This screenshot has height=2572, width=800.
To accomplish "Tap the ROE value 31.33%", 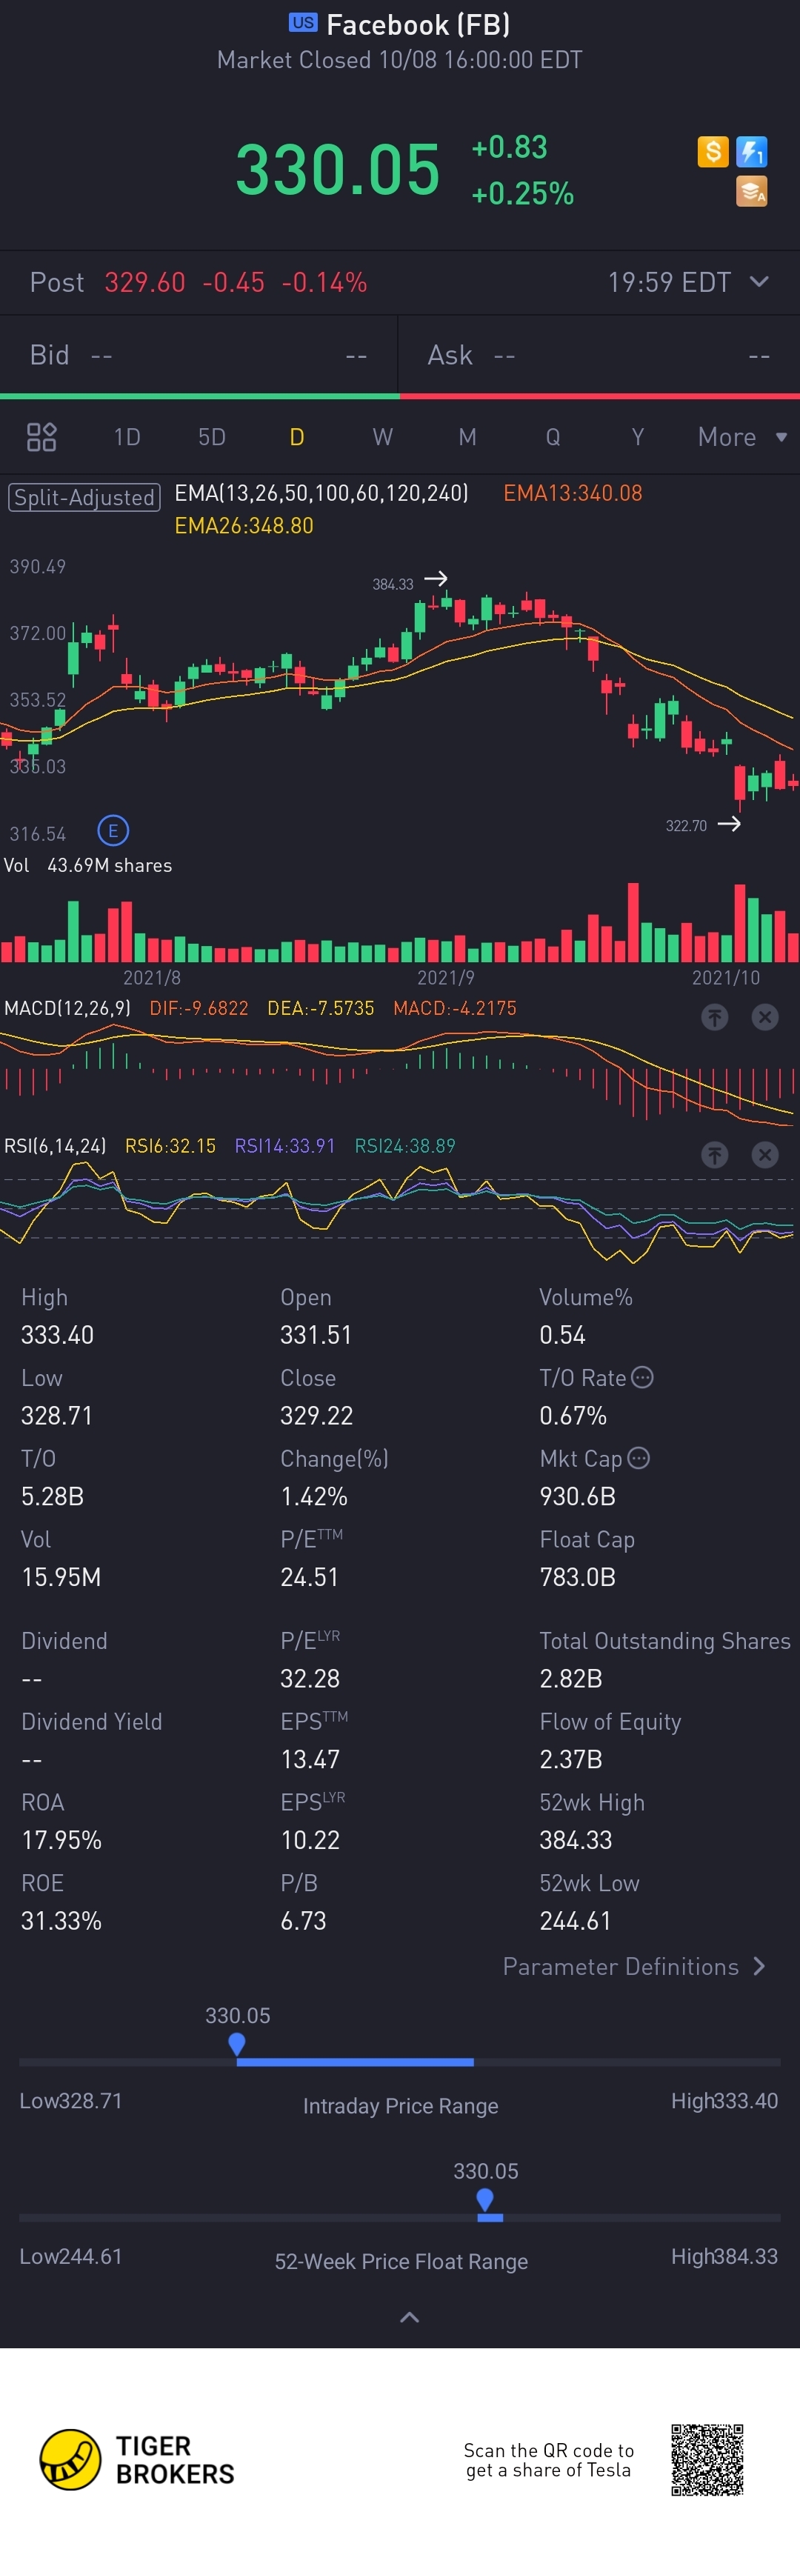I will [61, 1921].
